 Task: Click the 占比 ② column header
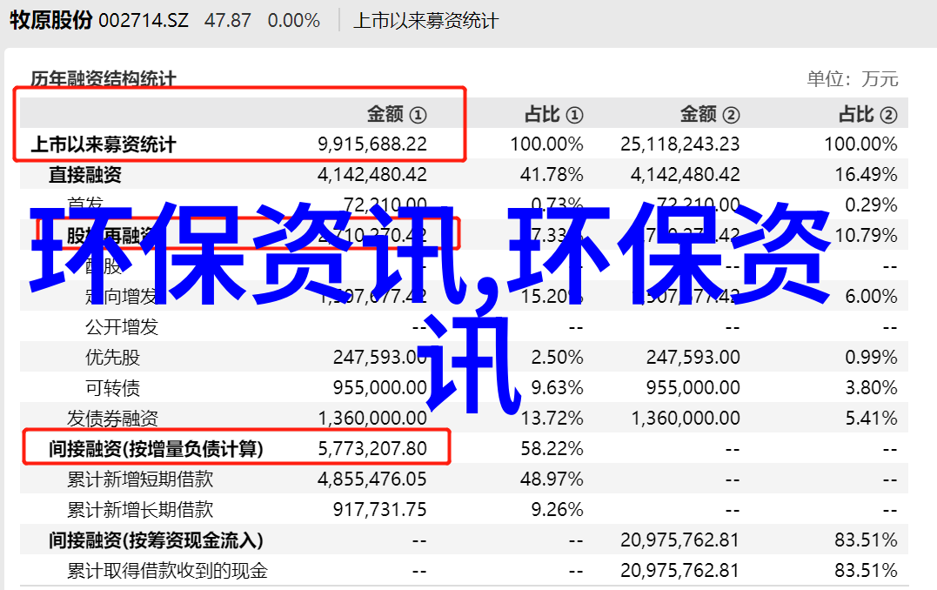tap(867, 114)
